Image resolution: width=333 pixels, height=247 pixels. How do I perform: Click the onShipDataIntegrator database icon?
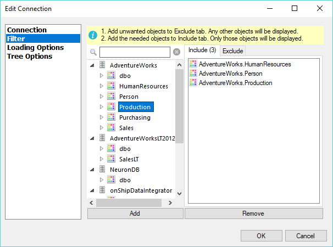[x=102, y=190]
